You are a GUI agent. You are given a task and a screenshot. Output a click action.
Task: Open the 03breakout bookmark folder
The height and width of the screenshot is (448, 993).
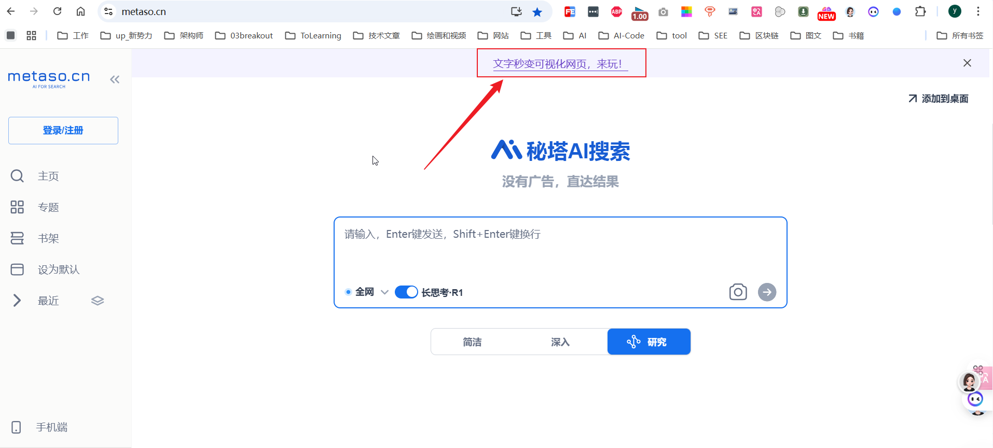244,35
